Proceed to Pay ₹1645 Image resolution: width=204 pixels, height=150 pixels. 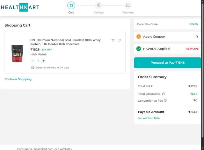[x=167, y=63]
